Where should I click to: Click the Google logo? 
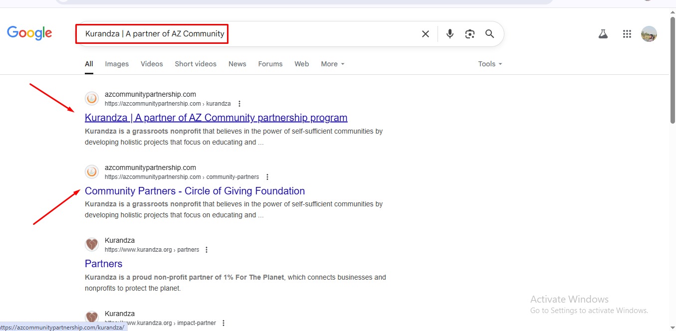29,33
